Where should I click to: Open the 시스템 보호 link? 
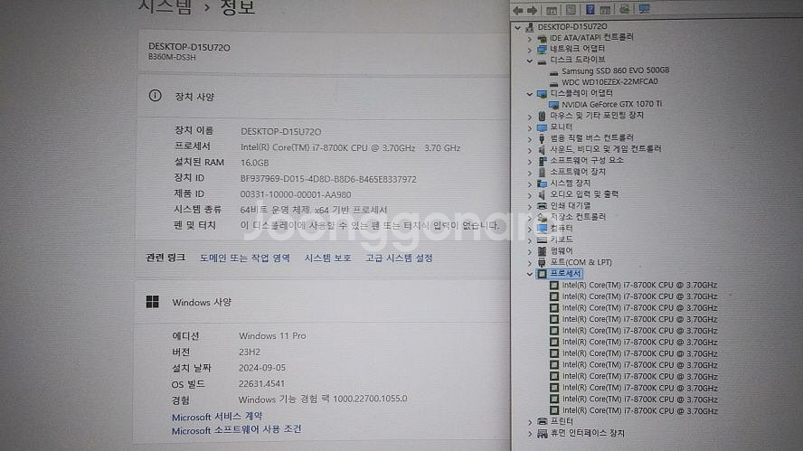pyautogui.click(x=327, y=258)
